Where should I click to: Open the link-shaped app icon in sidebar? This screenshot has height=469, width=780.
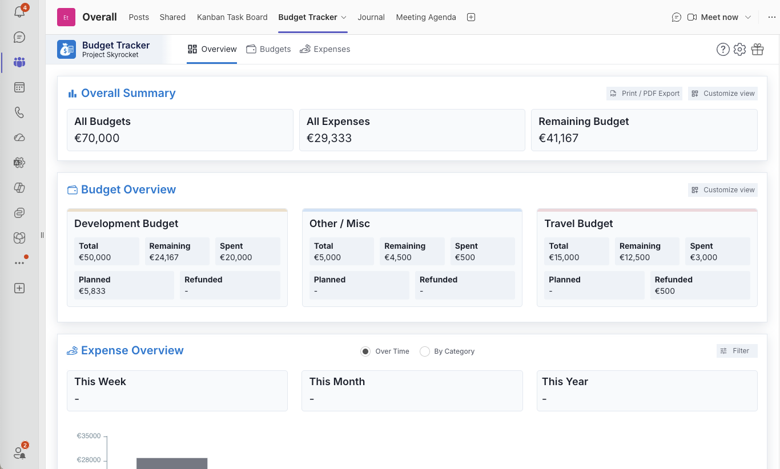(x=19, y=213)
